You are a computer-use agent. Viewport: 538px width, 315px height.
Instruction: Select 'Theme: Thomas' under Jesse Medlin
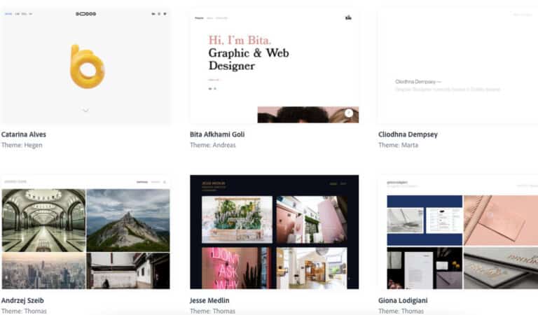[213, 311]
